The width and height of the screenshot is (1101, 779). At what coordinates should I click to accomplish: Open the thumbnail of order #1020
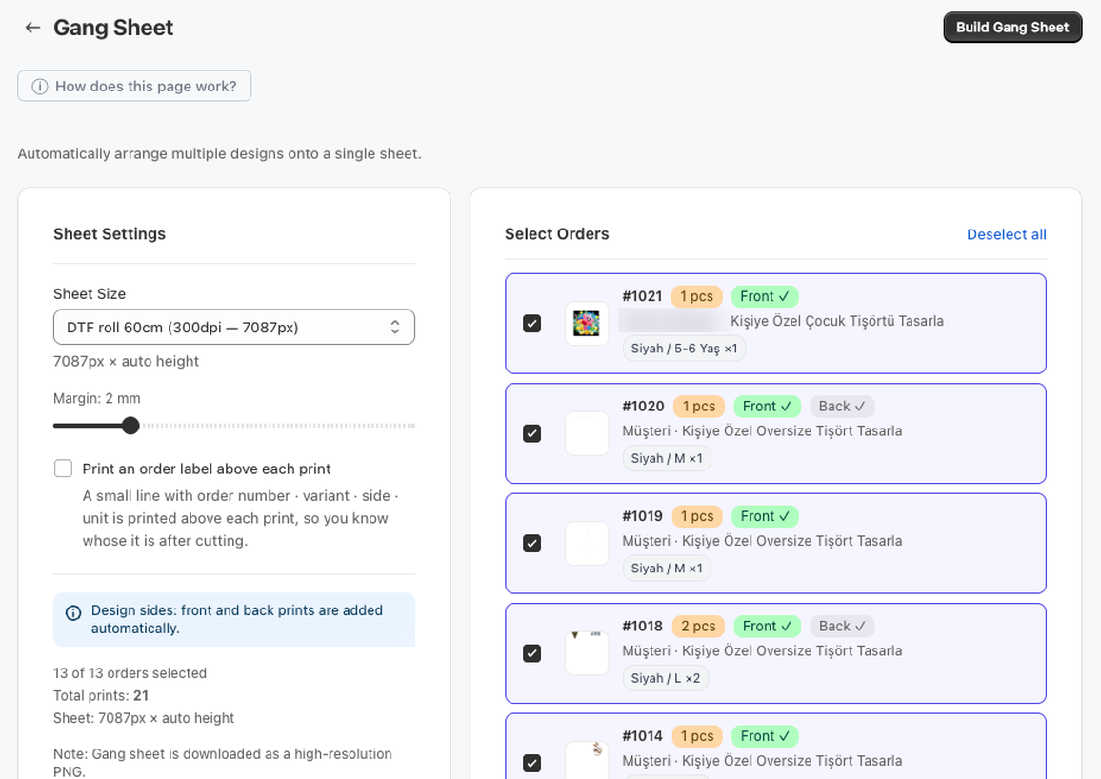(587, 433)
